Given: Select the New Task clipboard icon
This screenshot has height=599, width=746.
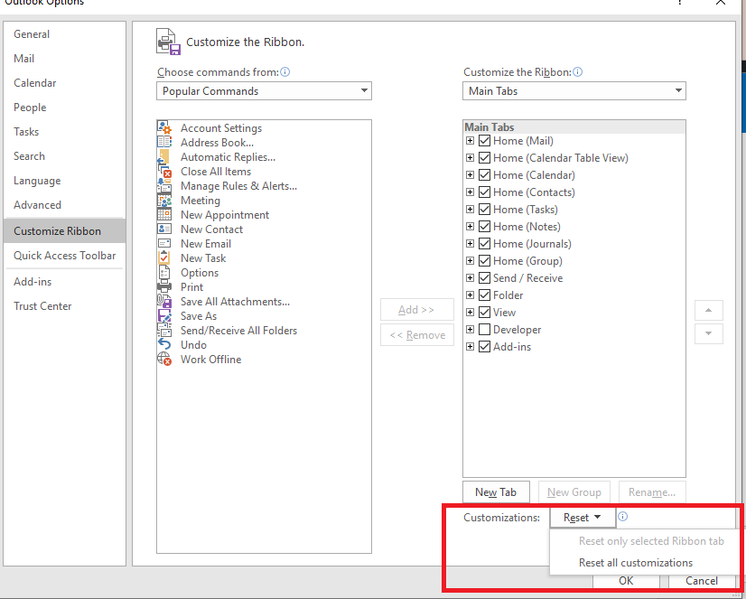Looking at the screenshot, I should [164, 257].
